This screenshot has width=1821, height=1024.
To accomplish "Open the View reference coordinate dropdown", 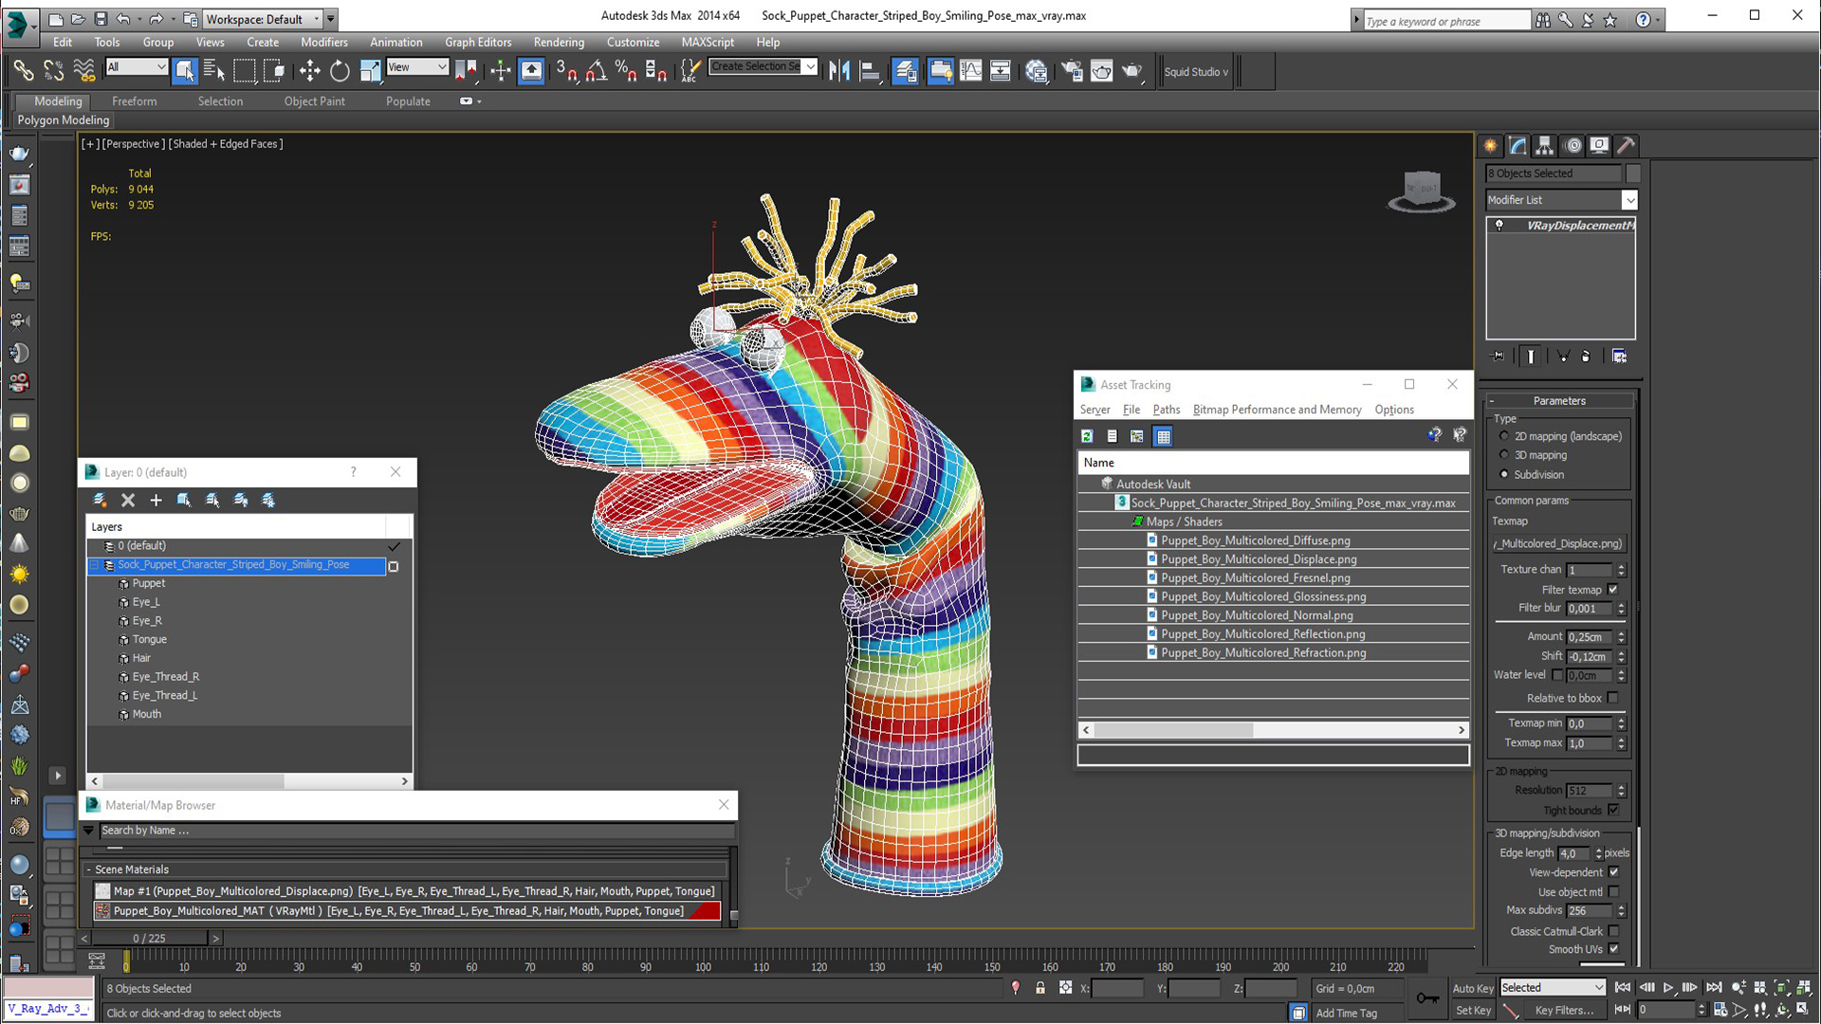I will 416,67.
